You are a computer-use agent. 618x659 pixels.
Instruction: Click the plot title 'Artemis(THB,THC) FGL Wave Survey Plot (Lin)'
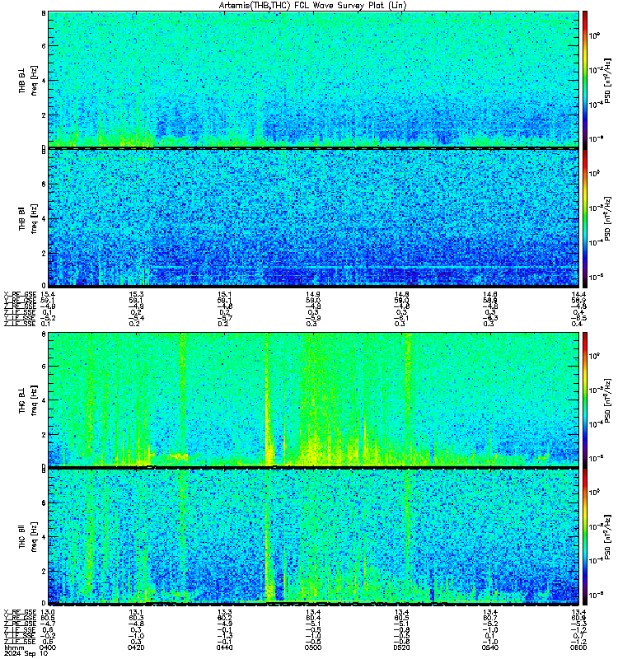(313, 6)
